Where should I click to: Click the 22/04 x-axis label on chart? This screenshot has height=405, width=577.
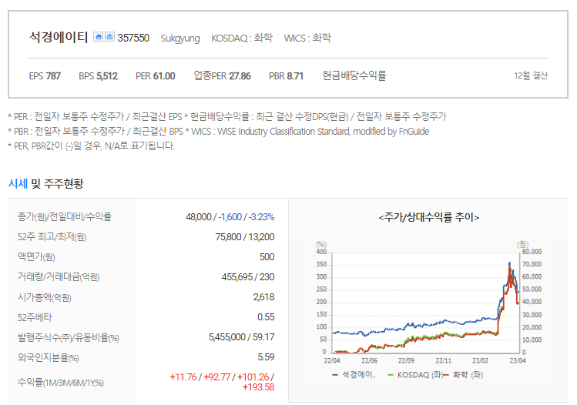tap(331, 360)
